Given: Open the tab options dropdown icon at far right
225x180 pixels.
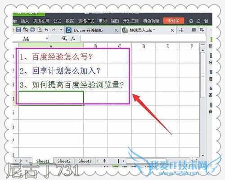Looking at the screenshot, I should 202,30.
